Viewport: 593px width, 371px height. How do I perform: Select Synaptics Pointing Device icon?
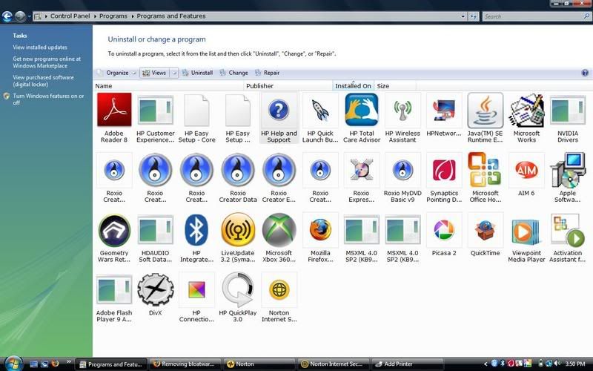click(x=444, y=170)
